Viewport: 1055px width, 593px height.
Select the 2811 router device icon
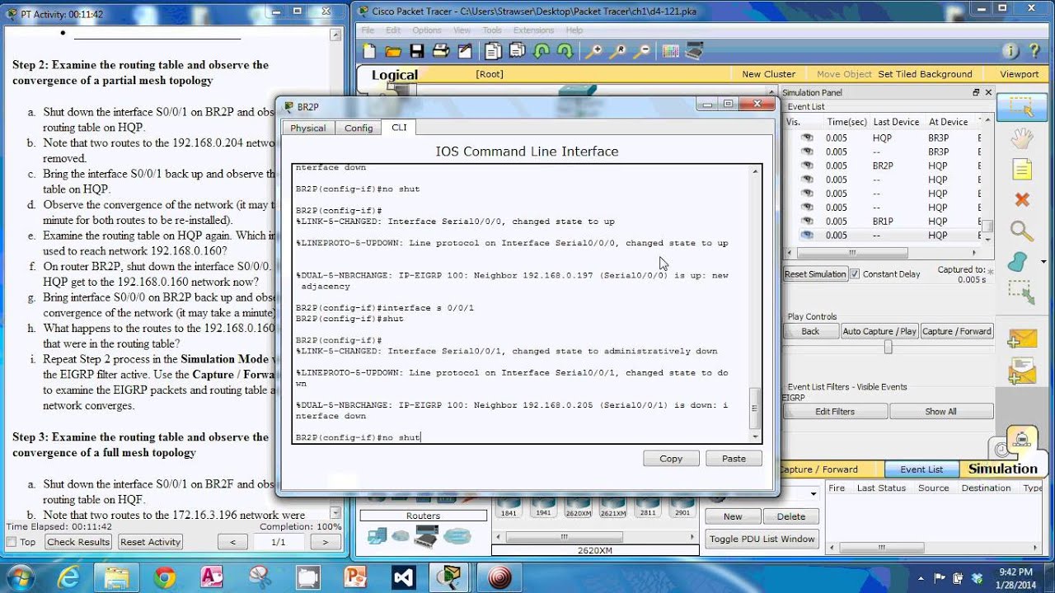coord(648,505)
